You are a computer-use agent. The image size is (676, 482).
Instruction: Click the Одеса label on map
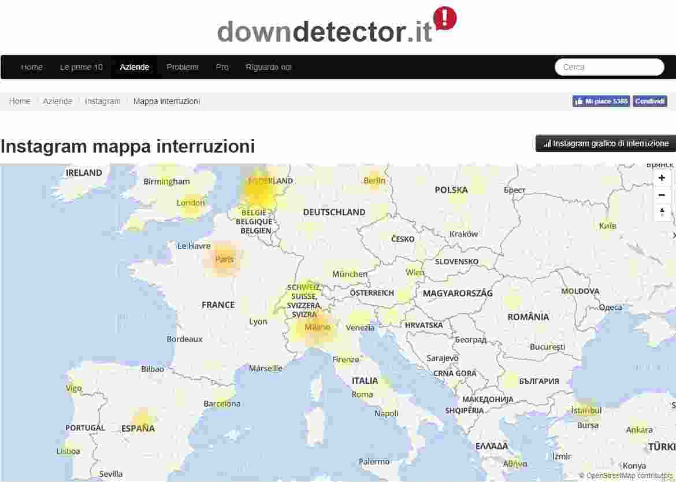click(610, 307)
